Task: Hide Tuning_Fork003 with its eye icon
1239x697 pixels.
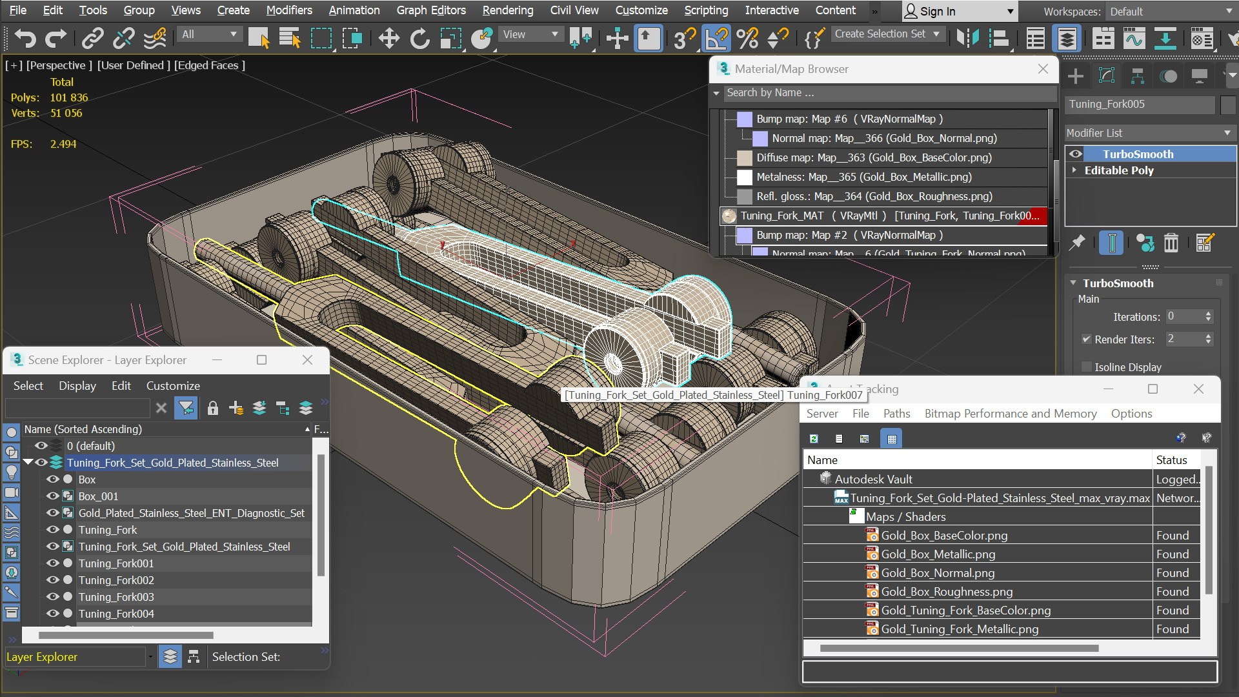Action: click(x=53, y=597)
